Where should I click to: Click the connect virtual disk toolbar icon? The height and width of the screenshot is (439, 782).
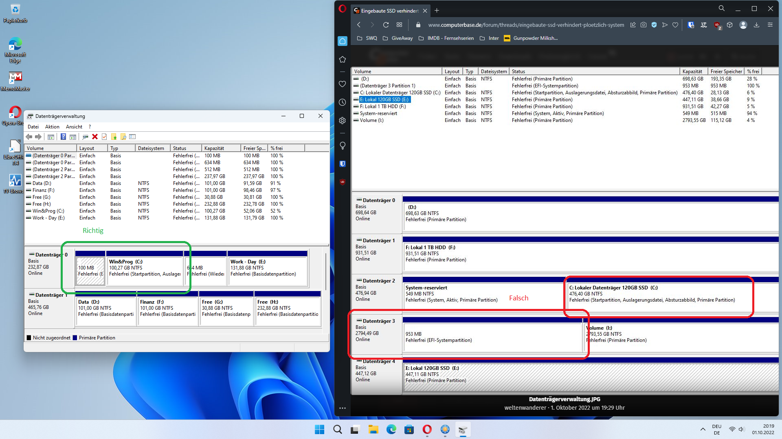(85, 137)
